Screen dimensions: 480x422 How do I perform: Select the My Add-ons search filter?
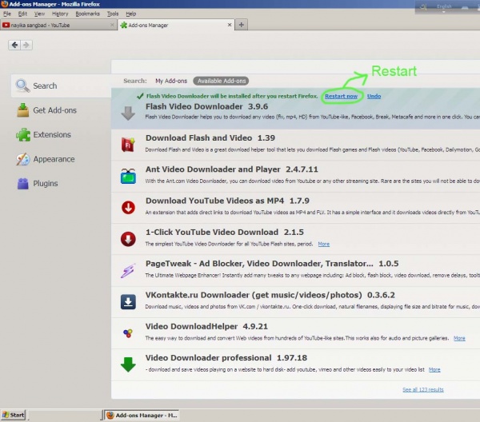(x=171, y=81)
